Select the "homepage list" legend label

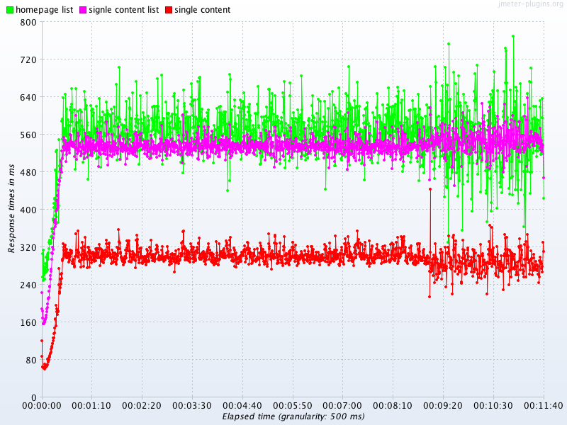tap(45, 10)
